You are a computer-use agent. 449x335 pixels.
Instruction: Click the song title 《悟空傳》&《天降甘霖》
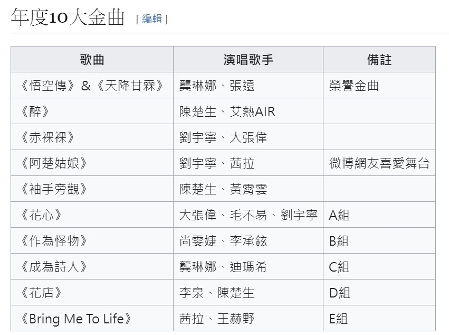point(92,85)
